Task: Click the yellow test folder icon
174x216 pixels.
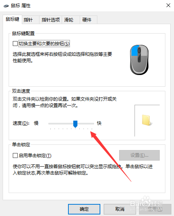Action: tap(147, 120)
